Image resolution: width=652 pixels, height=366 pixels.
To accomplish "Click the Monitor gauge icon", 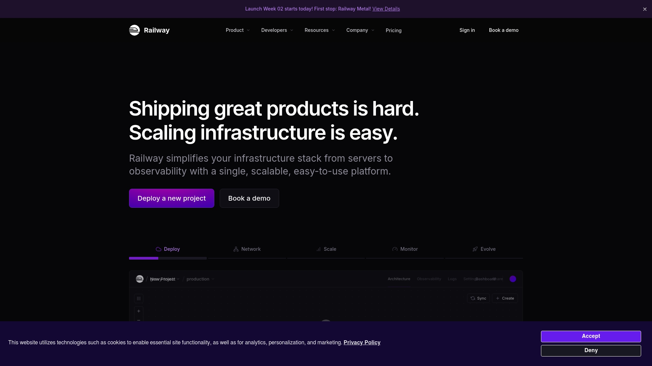I will (395, 249).
